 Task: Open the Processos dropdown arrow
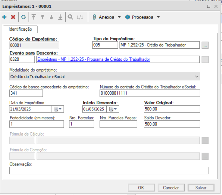[x=158, y=17]
